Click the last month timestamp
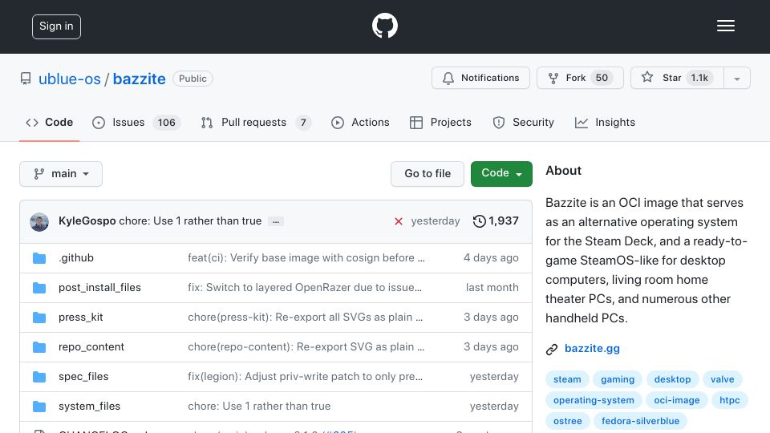This screenshot has width=770, height=433. pos(492,287)
